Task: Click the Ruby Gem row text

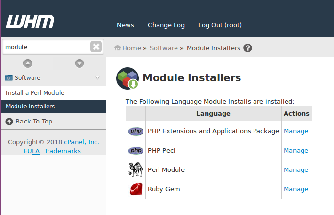Action: tap(164, 189)
